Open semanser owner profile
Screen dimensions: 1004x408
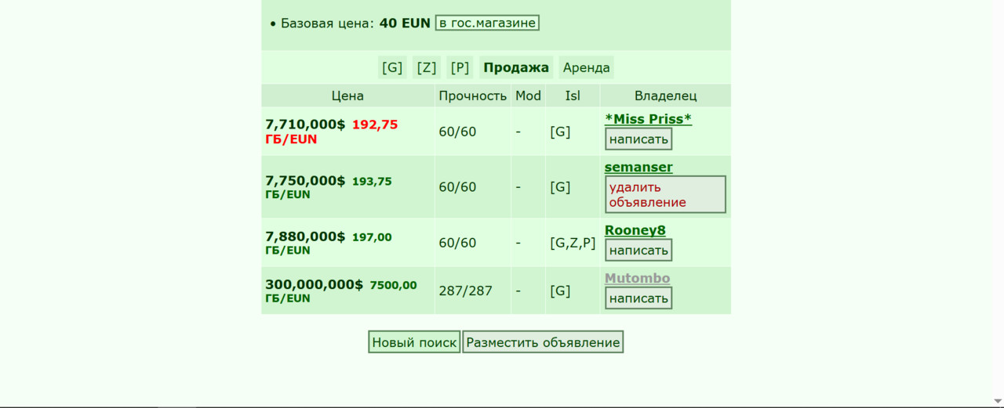(638, 167)
